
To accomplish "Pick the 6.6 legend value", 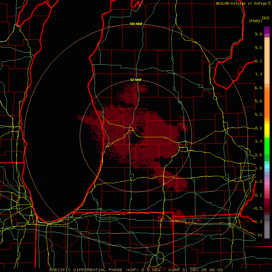I will 258,88.
